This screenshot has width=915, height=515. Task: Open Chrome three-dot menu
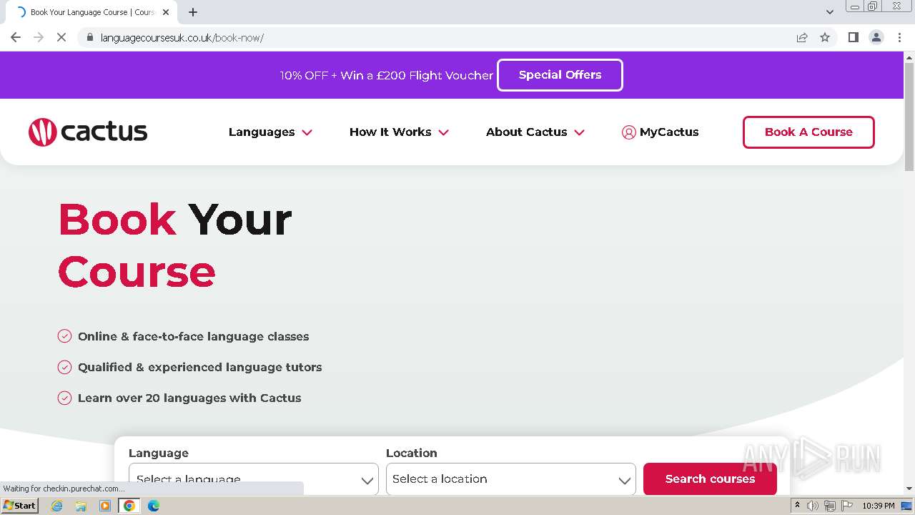899,37
